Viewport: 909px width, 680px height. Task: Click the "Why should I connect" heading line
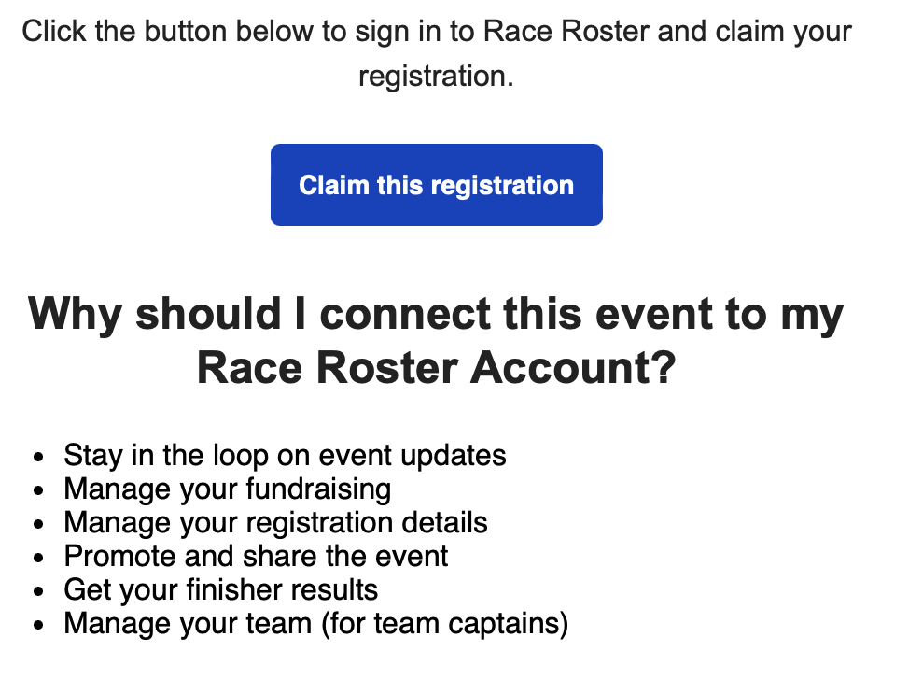click(x=436, y=314)
